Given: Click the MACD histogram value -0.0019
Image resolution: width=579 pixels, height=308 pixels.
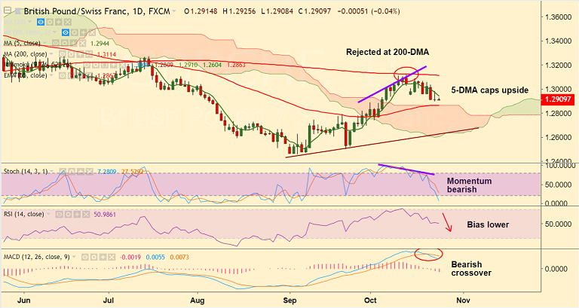Looking at the screenshot, I should [x=130, y=257].
